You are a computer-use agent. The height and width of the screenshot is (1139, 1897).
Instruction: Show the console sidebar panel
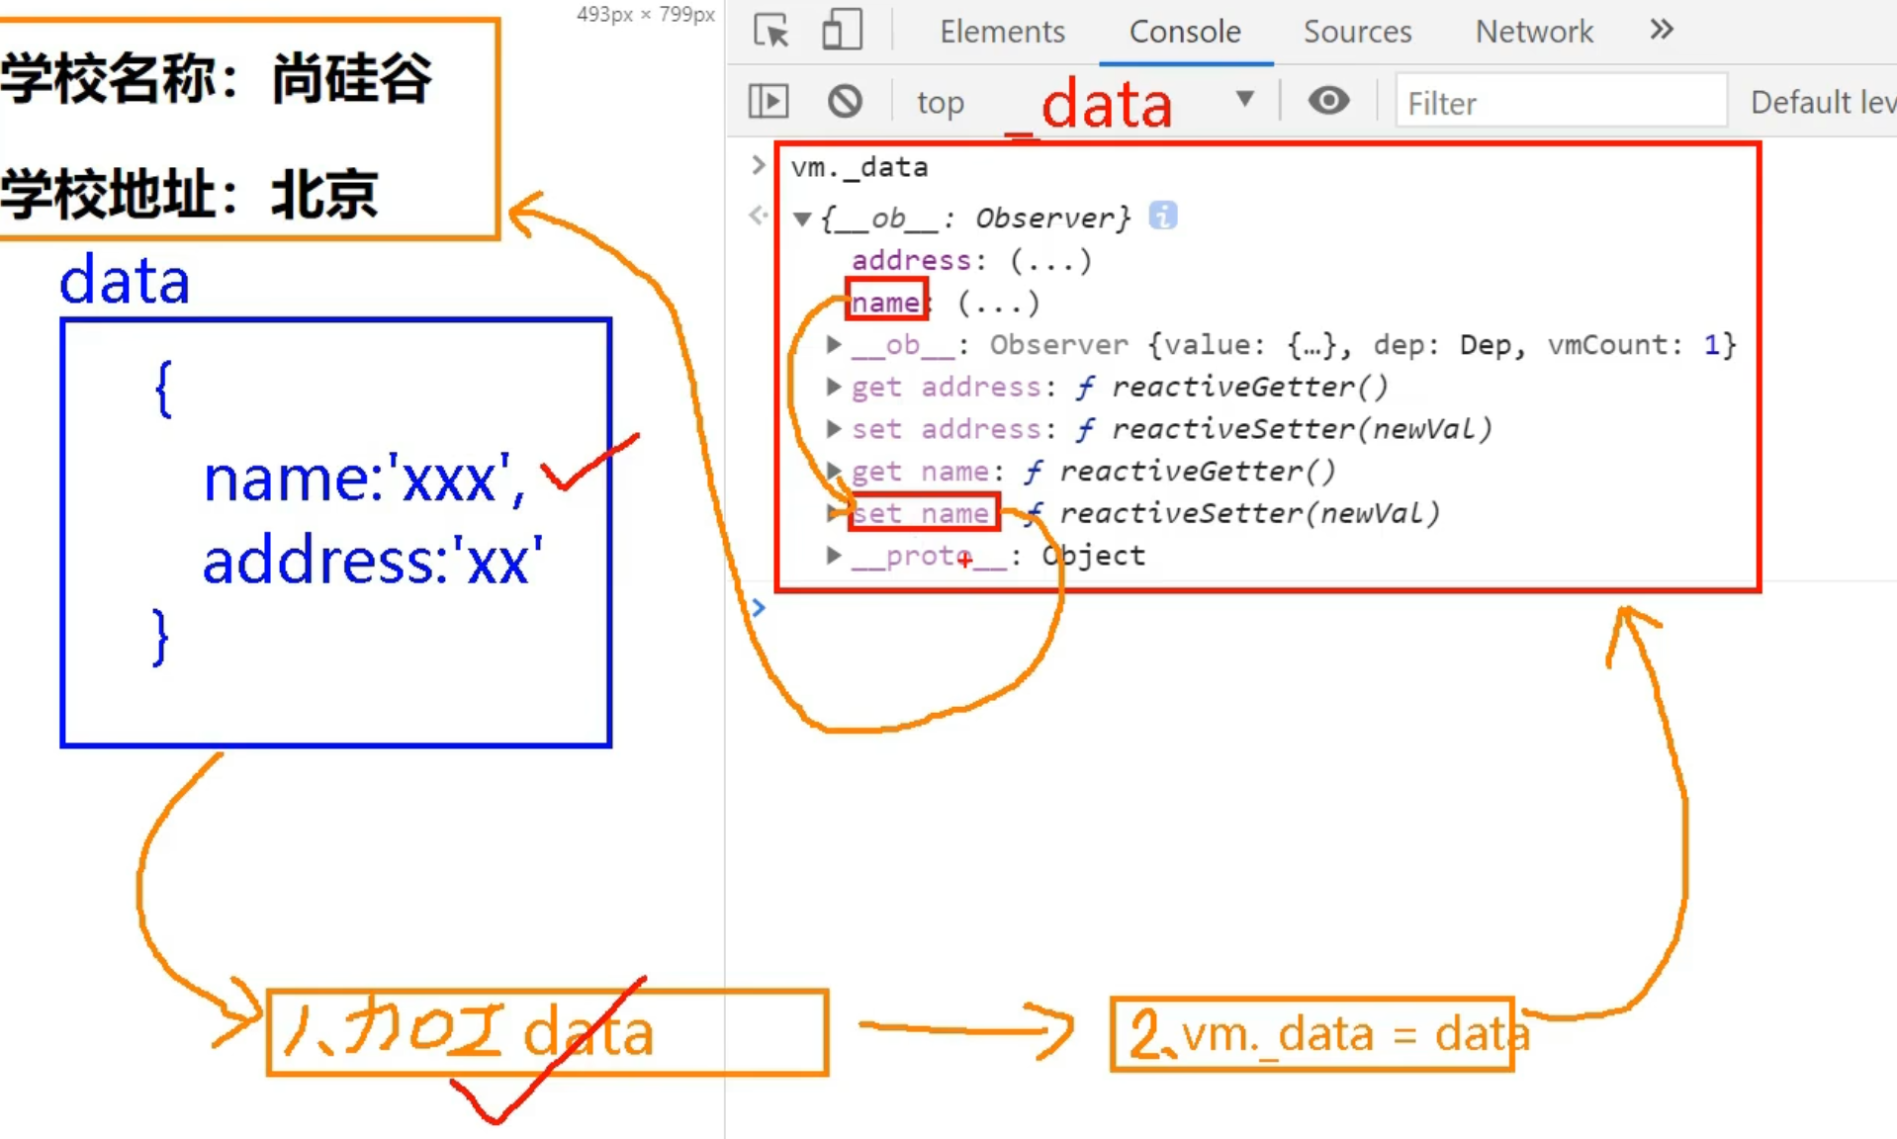pos(768,101)
